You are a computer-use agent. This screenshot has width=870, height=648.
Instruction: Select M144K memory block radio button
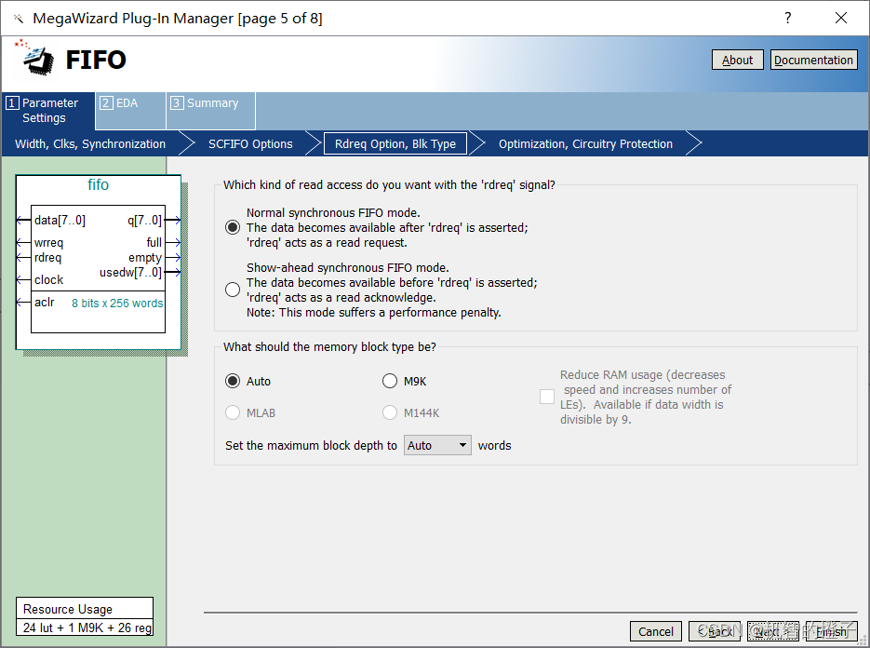[390, 412]
